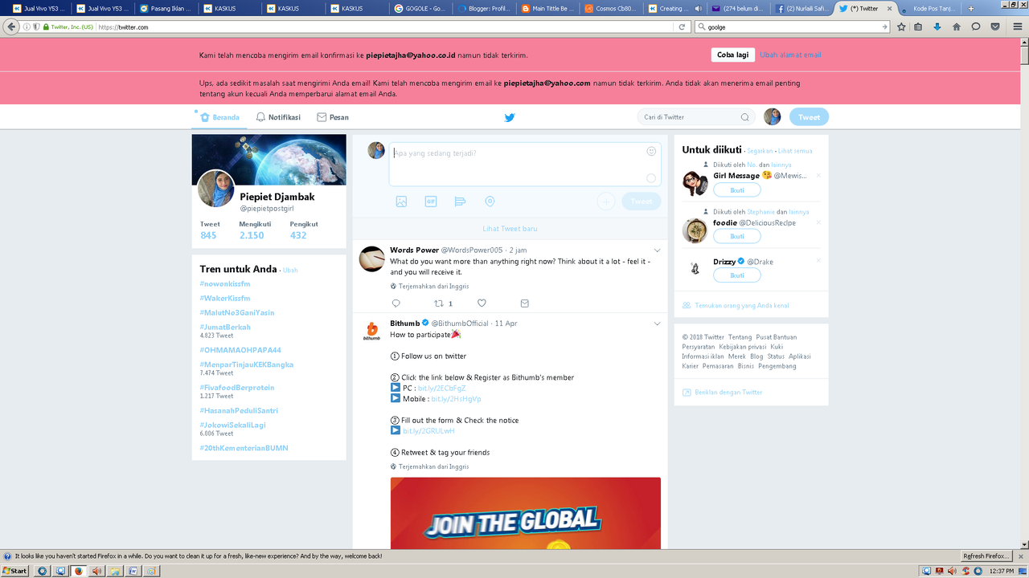Open Firefox hamburger menu
1029x578 pixels.
click(1016, 26)
